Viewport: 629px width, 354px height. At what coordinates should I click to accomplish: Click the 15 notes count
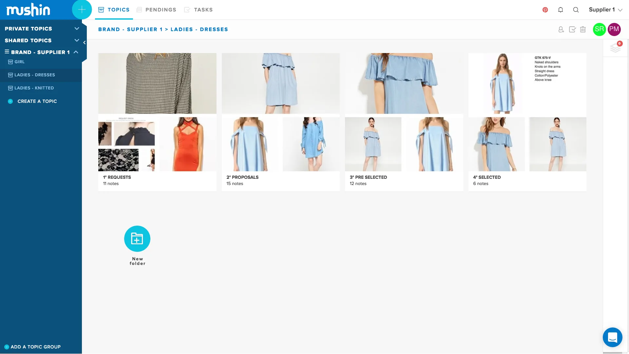coord(235,184)
